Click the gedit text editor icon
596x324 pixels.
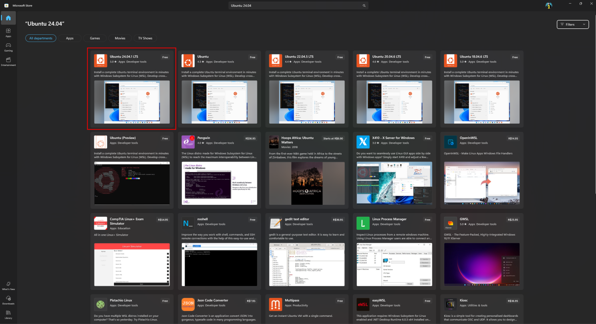pos(275,223)
